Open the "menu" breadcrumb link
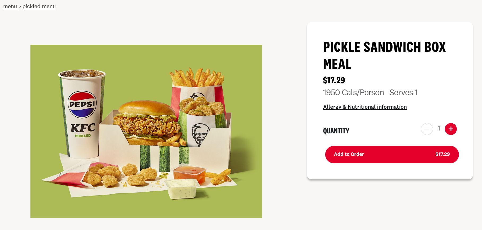 coord(10,6)
